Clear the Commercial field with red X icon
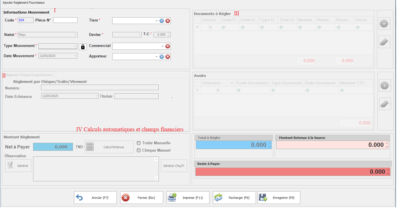This screenshot has width=397, height=211. coord(168,46)
